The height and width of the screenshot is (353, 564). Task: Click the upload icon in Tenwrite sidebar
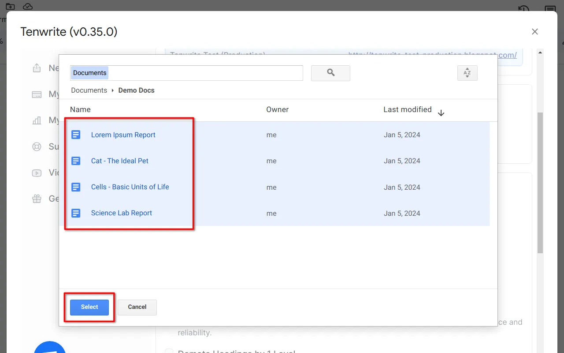(x=37, y=68)
